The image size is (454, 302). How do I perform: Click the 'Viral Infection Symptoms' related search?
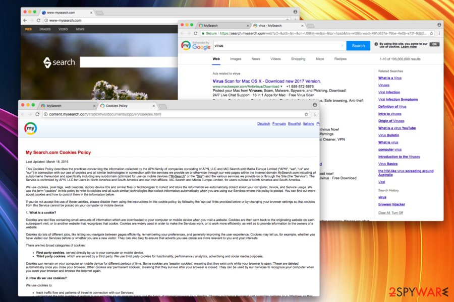click(398, 100)
